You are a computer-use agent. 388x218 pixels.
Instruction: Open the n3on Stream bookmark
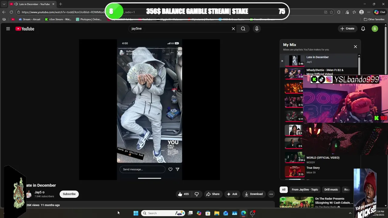pyautogui.click(x=58, y=19)
